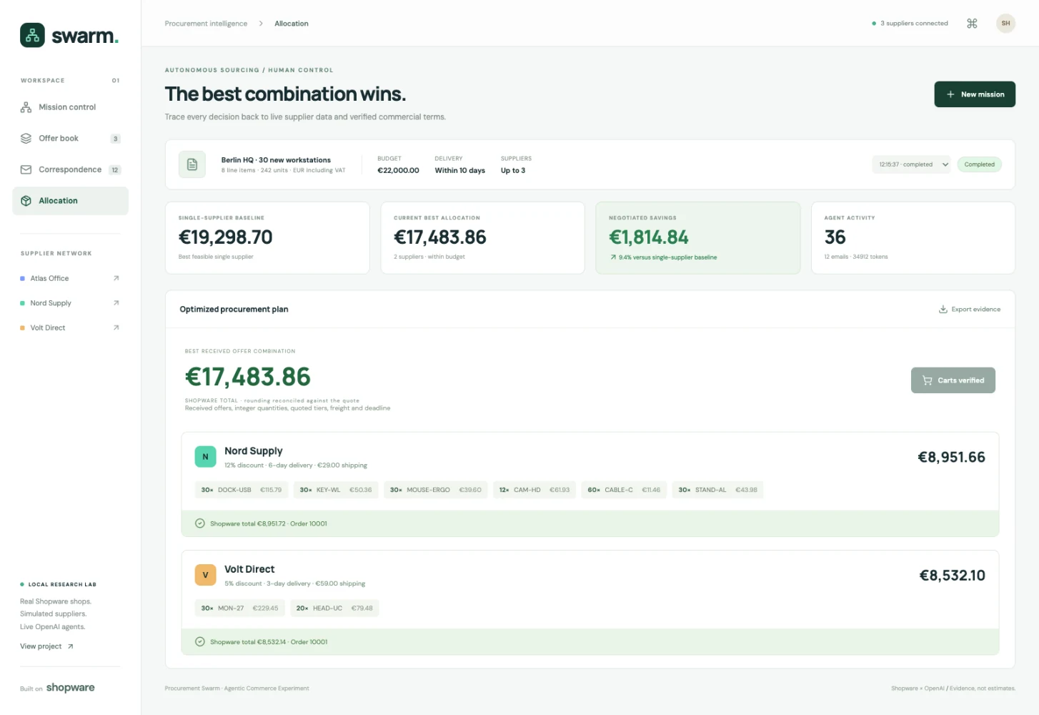Click Nord Supply verified checkmark icon
The image size is (1039, 715).
click(x=200, y=523)
